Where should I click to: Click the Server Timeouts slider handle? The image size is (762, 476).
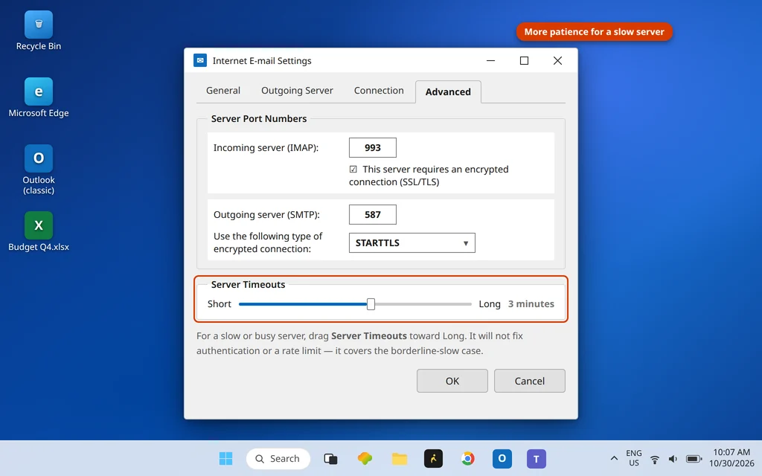tap(371, 304)
